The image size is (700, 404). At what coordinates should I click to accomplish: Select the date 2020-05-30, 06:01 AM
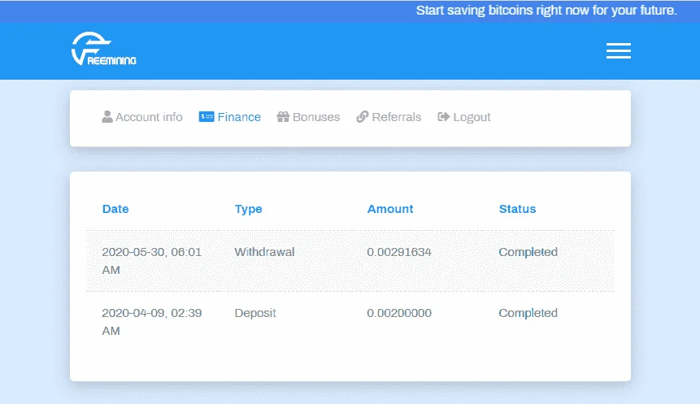click(x=152, y=261)
